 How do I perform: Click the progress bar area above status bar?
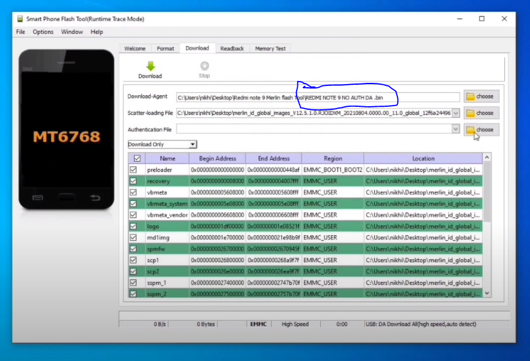tap(314, 316)
